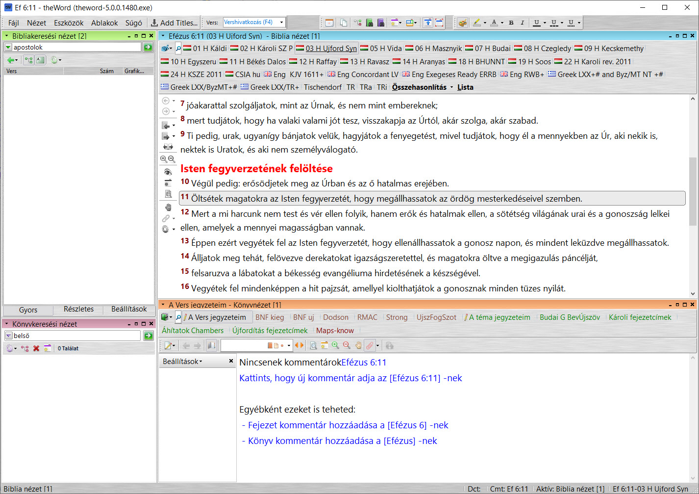Toggle magnifier search box in book view tab row
The image size is (699, 494).
[x=178, y=317]
